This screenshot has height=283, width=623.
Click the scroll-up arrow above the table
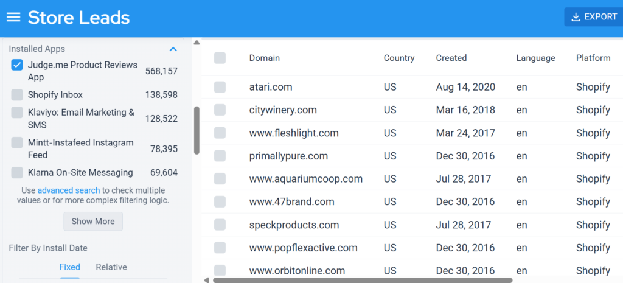pyautogui.click(x=197, y=43)
